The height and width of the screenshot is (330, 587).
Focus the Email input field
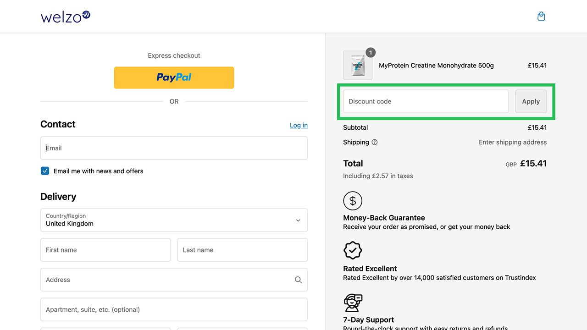(174, 148)
